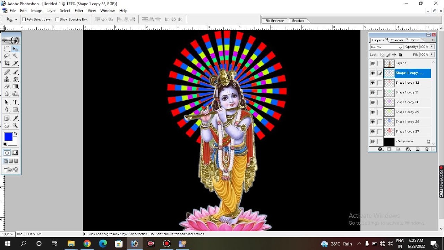The height and width of the screenshot is (250, 444).
Task: Open the Layers panel flyout menu
Action: tap(433, 40)
